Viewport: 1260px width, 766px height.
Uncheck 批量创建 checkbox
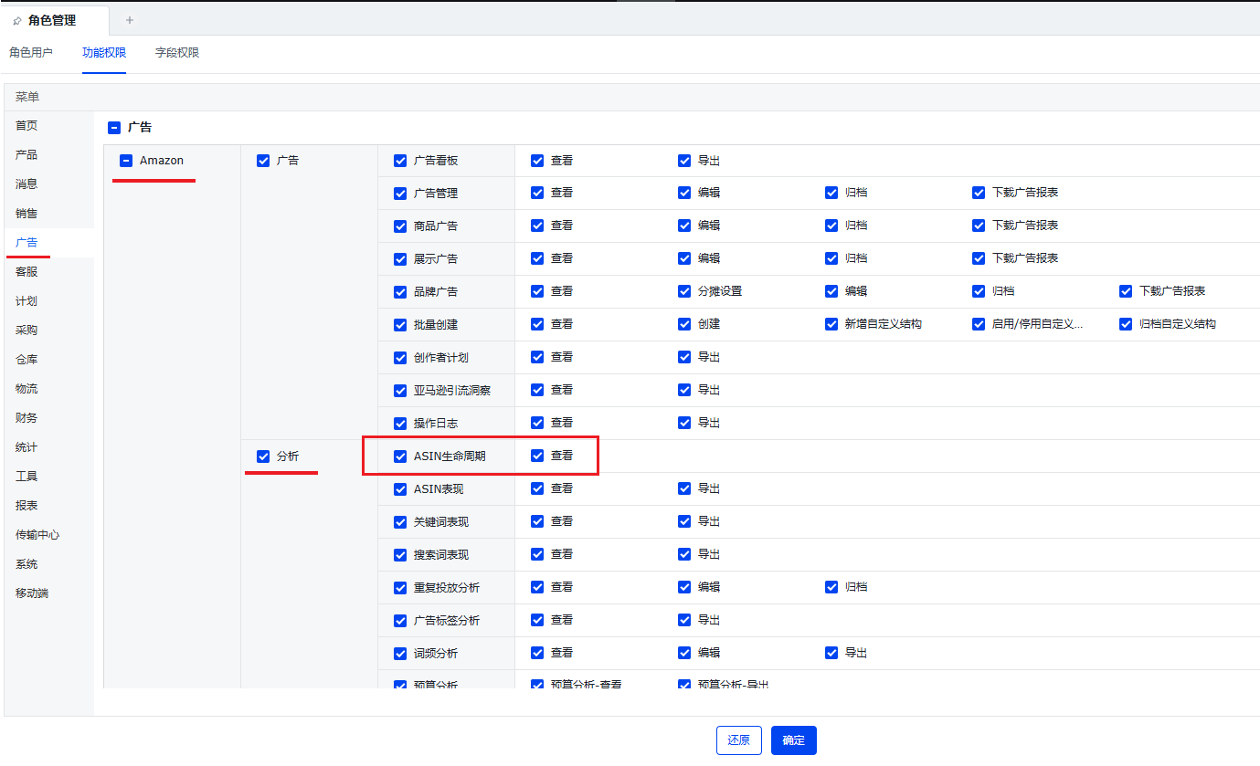[400, 325]
